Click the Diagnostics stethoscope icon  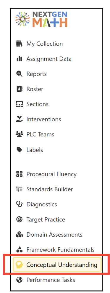(20, 204)
